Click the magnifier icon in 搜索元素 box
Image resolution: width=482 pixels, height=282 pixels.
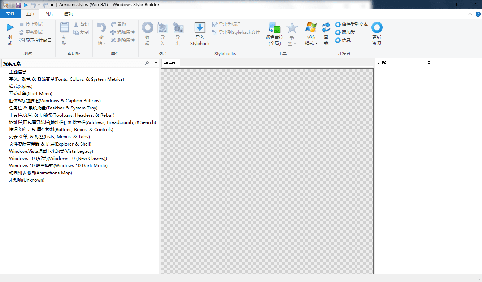(x=147, y=63)
